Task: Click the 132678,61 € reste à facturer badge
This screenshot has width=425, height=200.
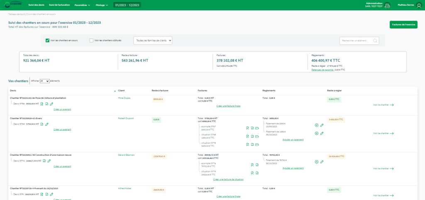Action: tap(159, 156)
